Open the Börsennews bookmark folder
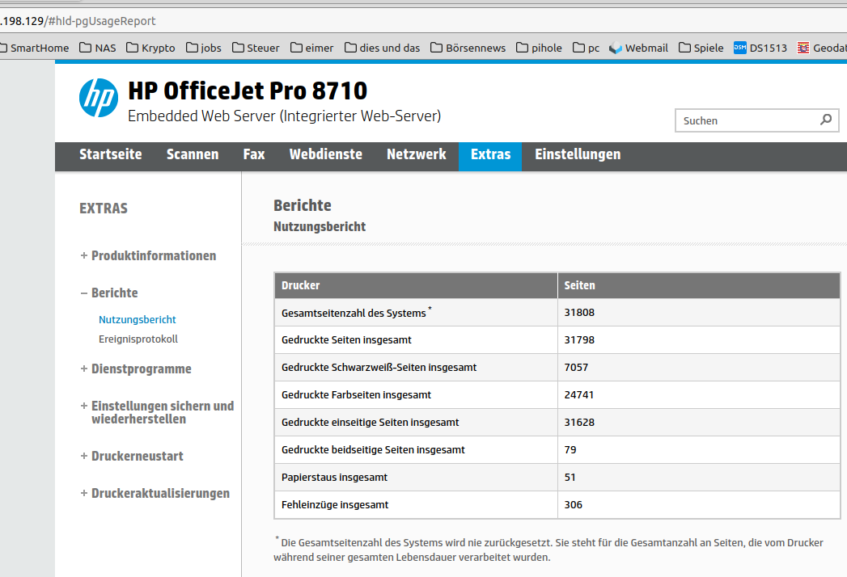 (468, 48)
